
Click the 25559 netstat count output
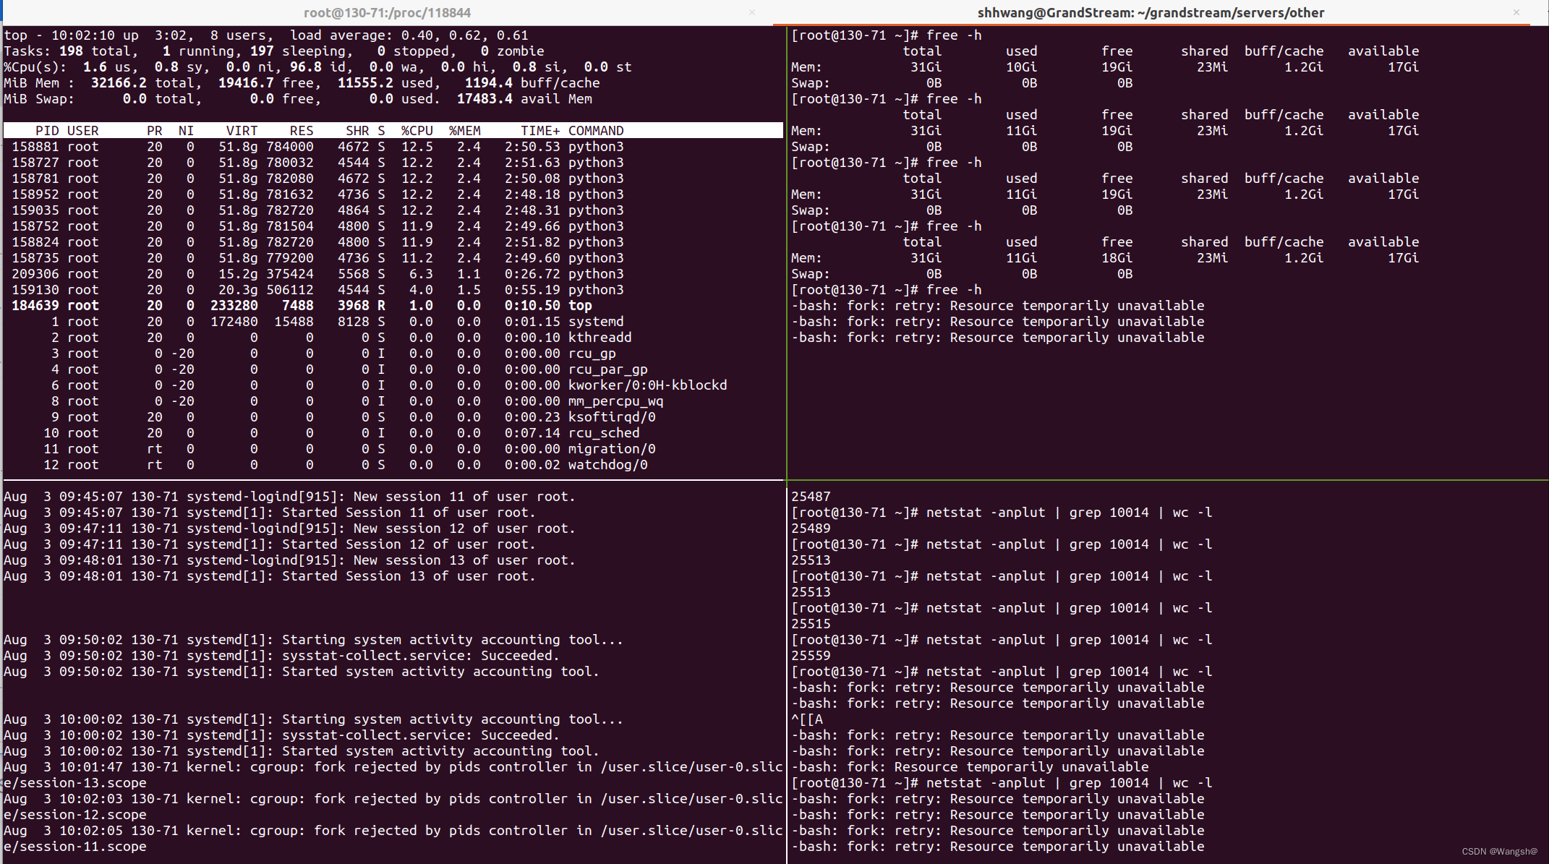pos(811,656)
